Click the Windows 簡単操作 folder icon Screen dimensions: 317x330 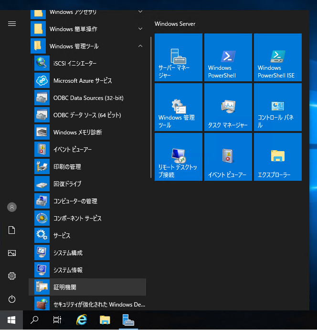38,29
